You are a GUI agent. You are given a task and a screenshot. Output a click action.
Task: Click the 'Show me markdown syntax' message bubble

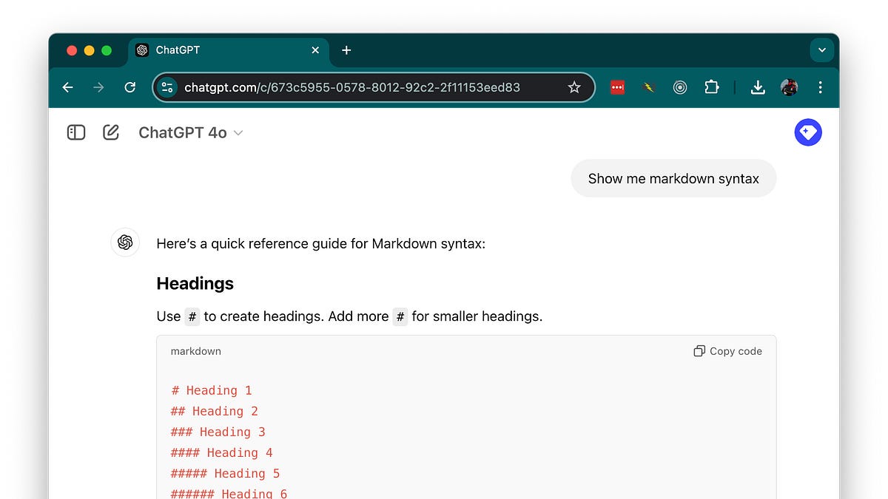coord(673,178)
